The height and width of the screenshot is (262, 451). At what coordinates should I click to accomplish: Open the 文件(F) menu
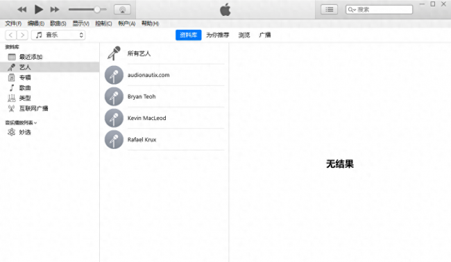tap(13, 24)
